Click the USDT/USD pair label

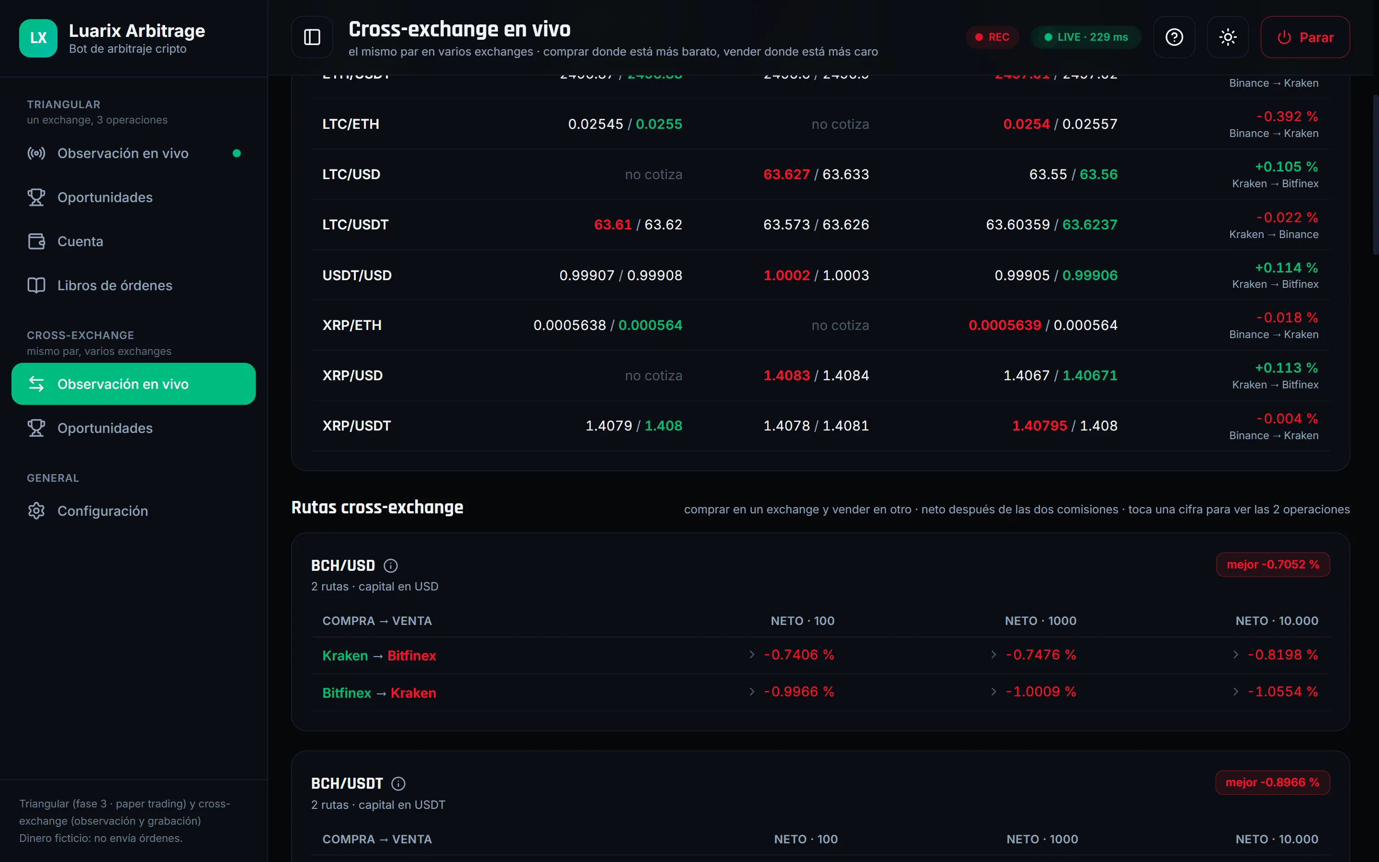coord(357,275)
